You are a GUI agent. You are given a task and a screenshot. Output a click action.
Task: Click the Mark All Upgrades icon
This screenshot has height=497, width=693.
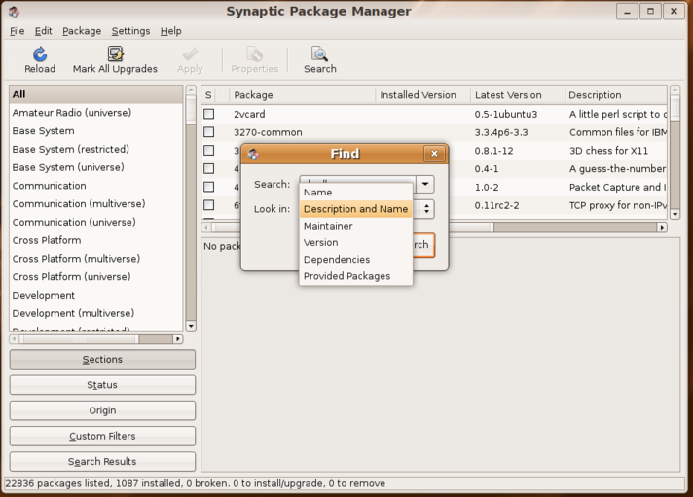tap(116, 54)
